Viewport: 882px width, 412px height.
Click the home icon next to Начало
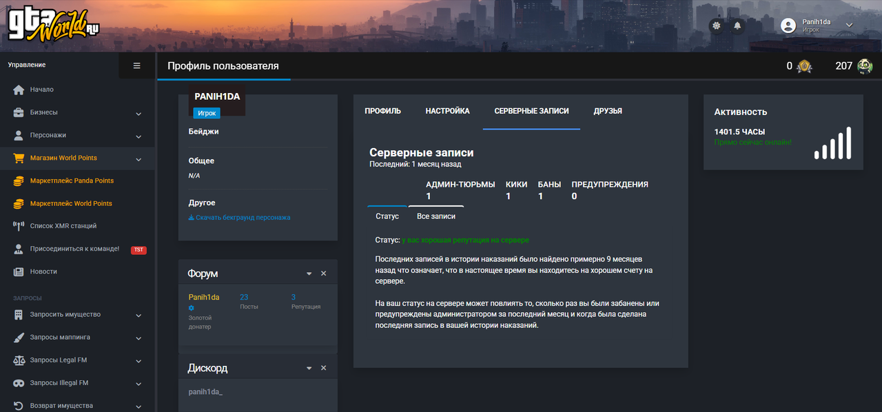pos(19,90)
